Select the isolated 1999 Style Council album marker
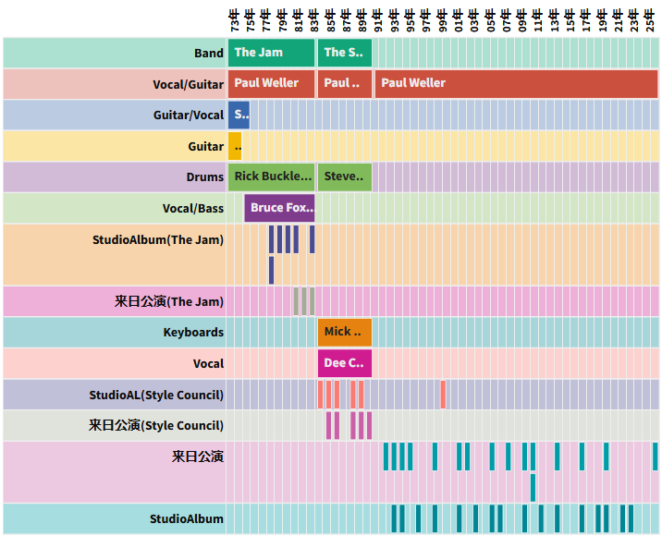Viewport: 662px width, 536px height. pyautogui.click(x=444, y=394)
